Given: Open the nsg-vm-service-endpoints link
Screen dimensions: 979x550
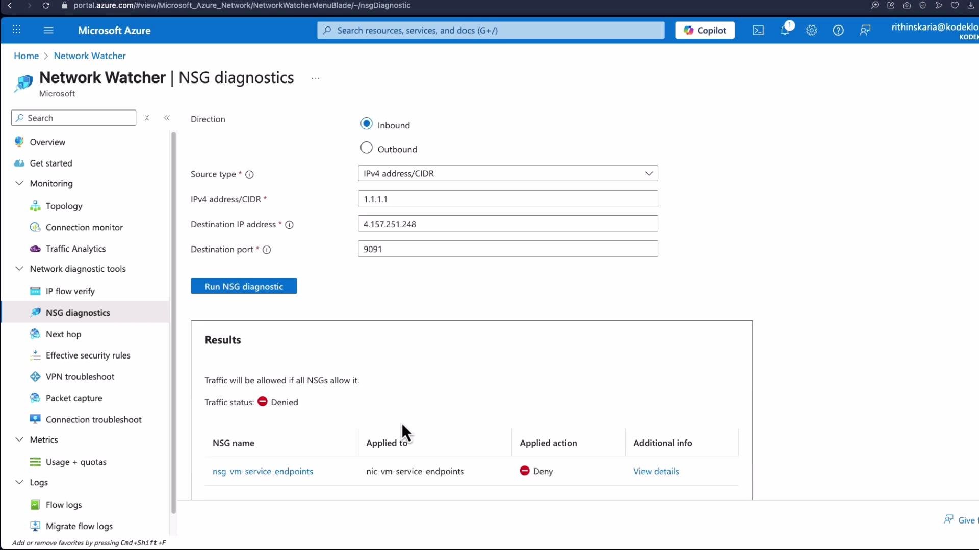Looking at the screenshot, I should [x=263, y=471].
